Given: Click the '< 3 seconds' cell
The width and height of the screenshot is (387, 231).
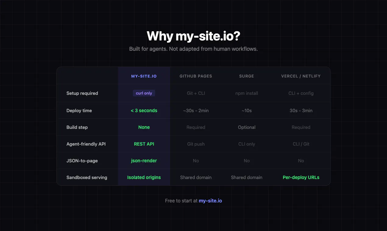Looking at the screenshot, I should click(144, 111).
